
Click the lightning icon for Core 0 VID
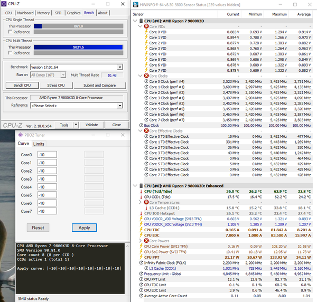[146, 32]
